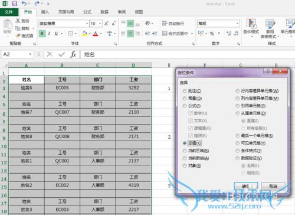Select the 对象(B) radio option
295x215 pixels.
pyautogui.click(x=185, y=165)
